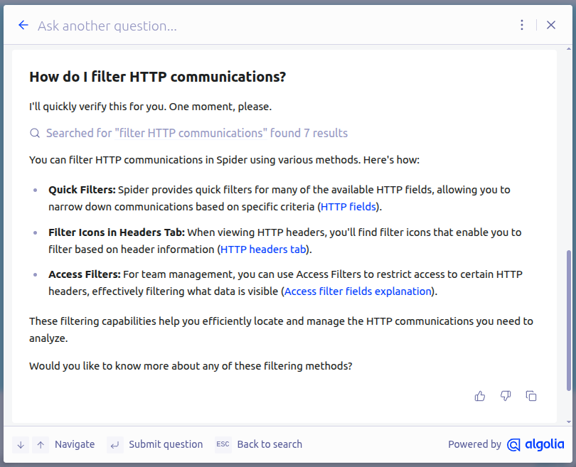Expand the searched results summary line
This screenshot has width=576, height=467.
196,134
